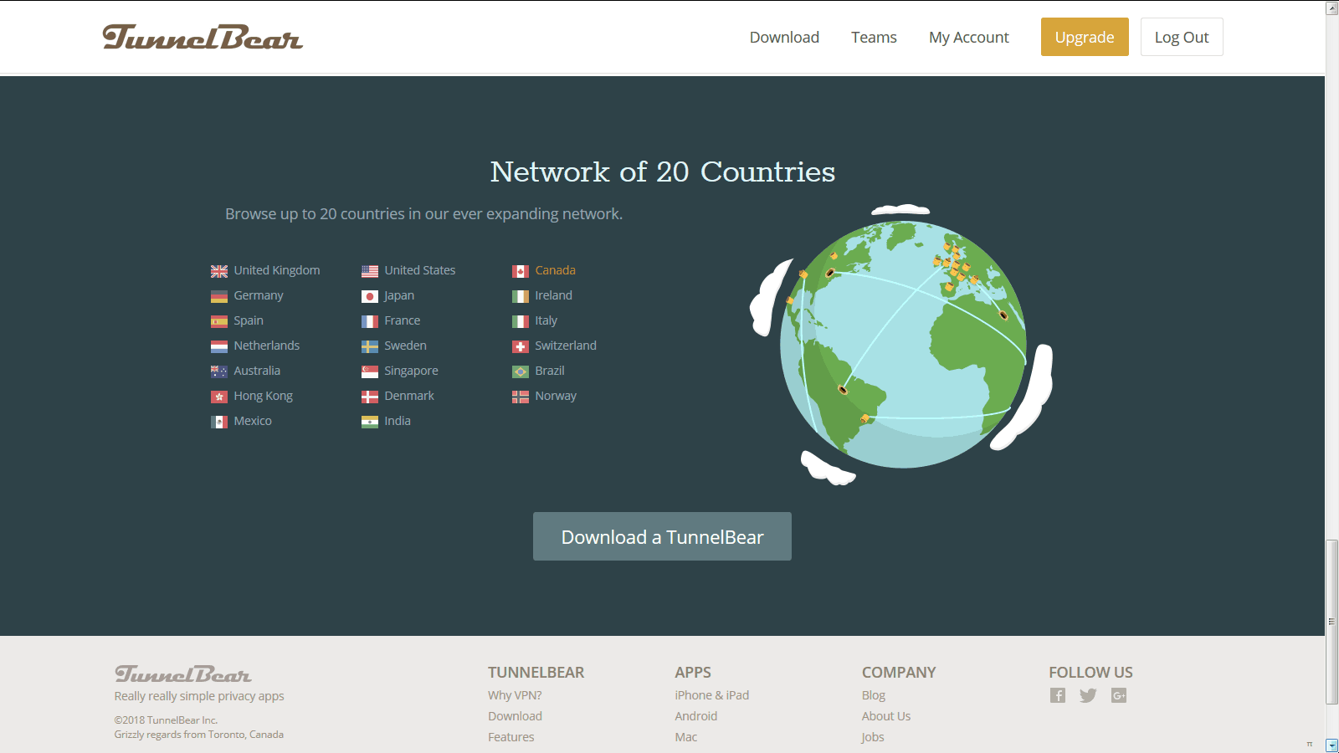Viewport: 1339px width, 753px height.
Task: Open the Features footer link
Action: pos(510,737)
